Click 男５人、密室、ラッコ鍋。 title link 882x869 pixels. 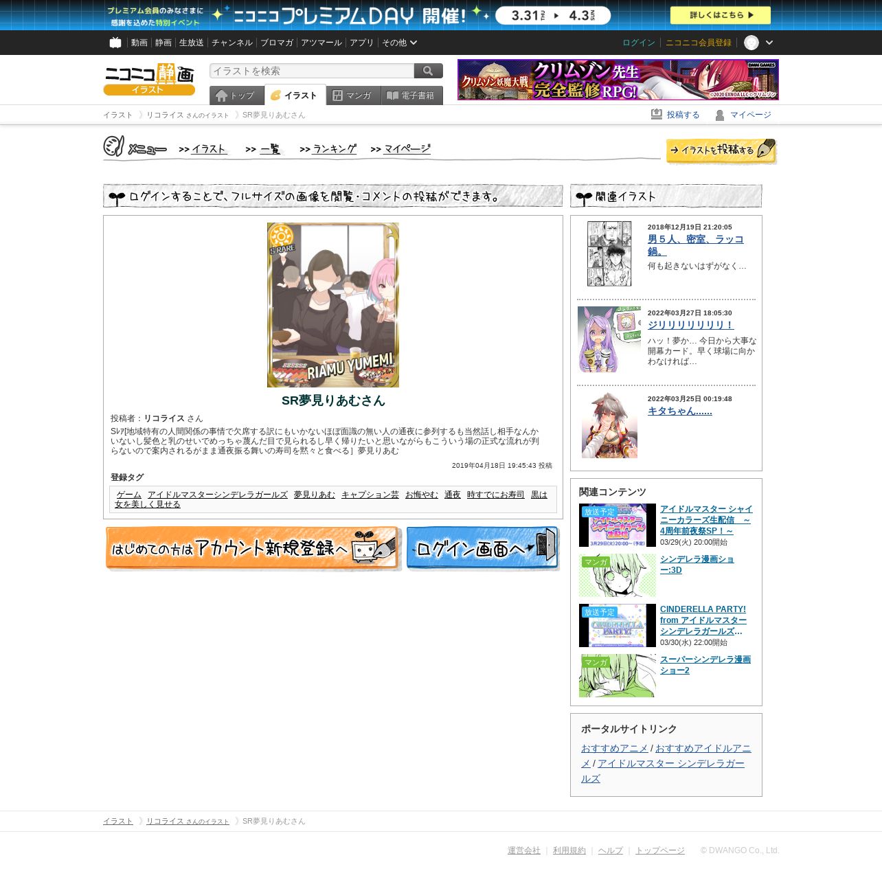tap(696, 245)
